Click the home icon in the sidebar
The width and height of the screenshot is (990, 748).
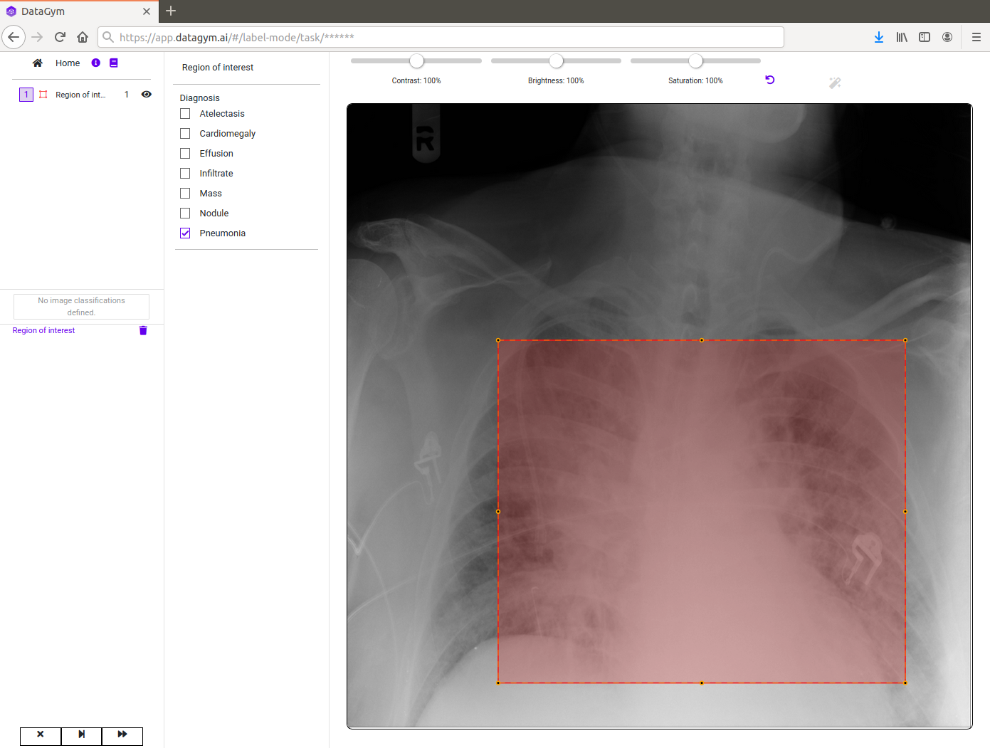tap(38, 63)
